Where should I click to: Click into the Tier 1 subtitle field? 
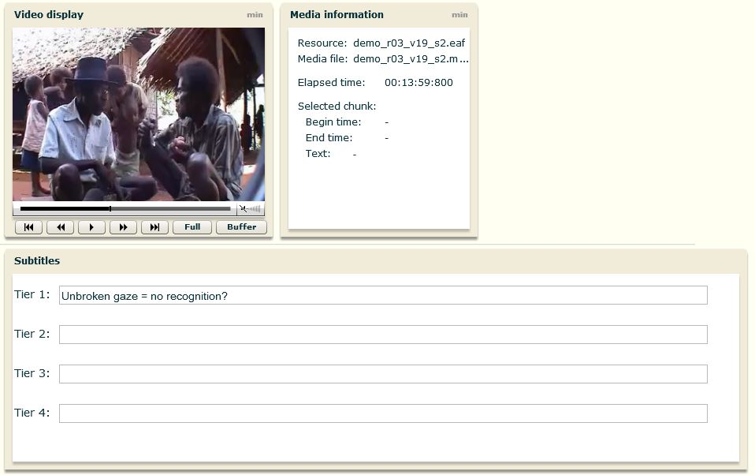[383, 295]
